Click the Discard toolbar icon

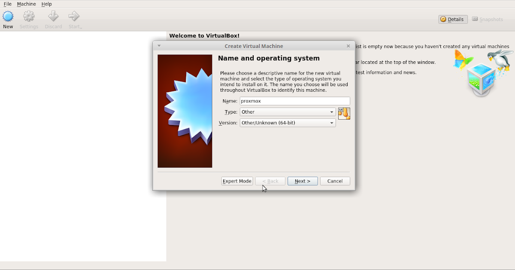pos(53,17)
